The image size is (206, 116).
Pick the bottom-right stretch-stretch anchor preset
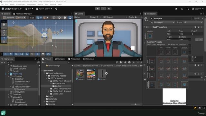[x=184, y=84]
